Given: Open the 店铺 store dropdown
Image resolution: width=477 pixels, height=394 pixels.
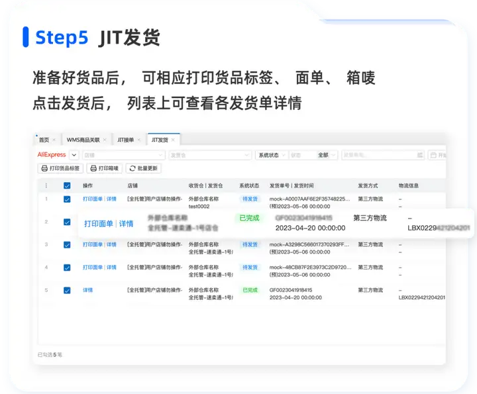Looking at the screenshot, I should click(x=123, y=155).
